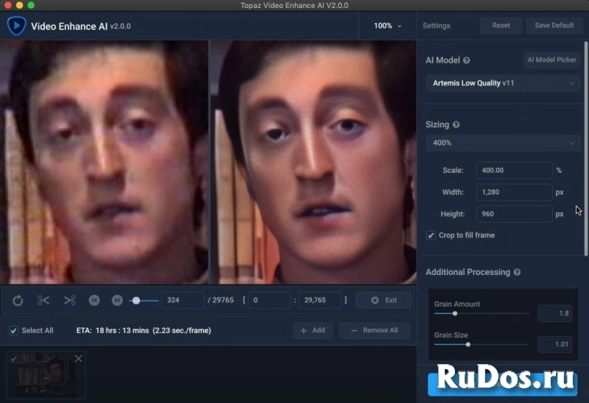Click the Grain Amount slider handle
Screen dimensions: 589x403
455,313
